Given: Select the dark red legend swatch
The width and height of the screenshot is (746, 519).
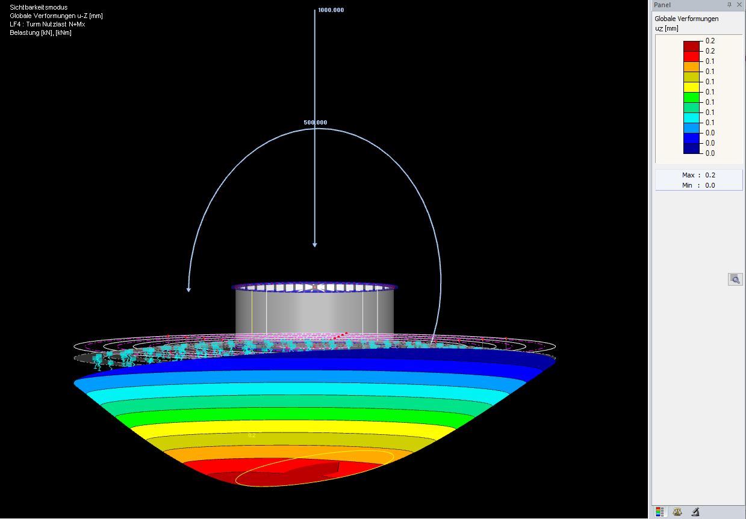Looking at the screenshot, I should pyautogui.click(x=691, y=46).
